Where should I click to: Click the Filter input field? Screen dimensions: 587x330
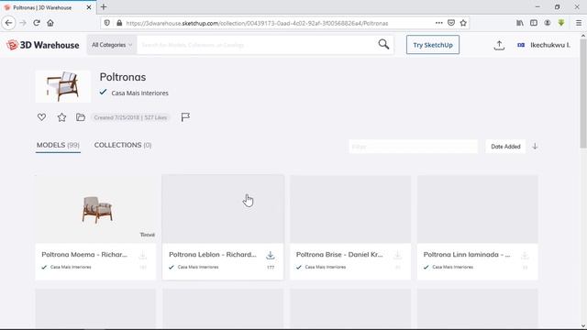(x=414, y=147)
